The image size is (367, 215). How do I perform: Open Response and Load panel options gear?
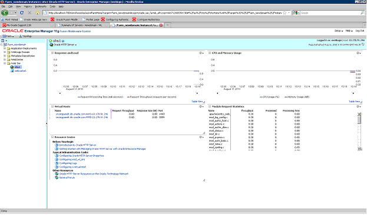(201, 53)
